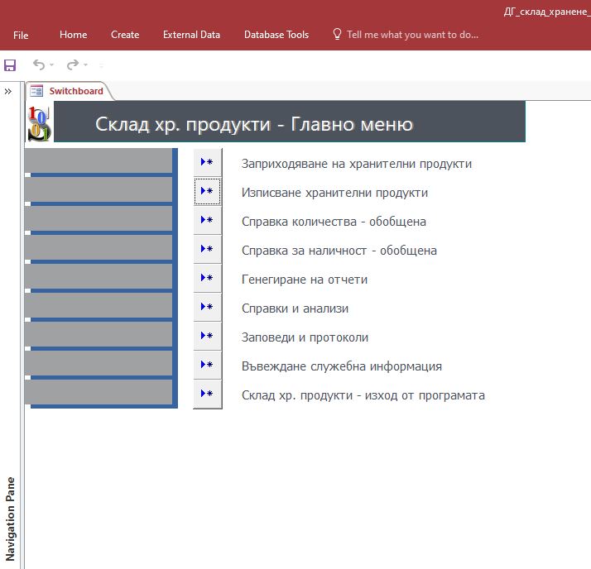Screen dimensions: 591x569
Task: Expand the Navigation Pane with chevron
Action: tap(8, 91)
